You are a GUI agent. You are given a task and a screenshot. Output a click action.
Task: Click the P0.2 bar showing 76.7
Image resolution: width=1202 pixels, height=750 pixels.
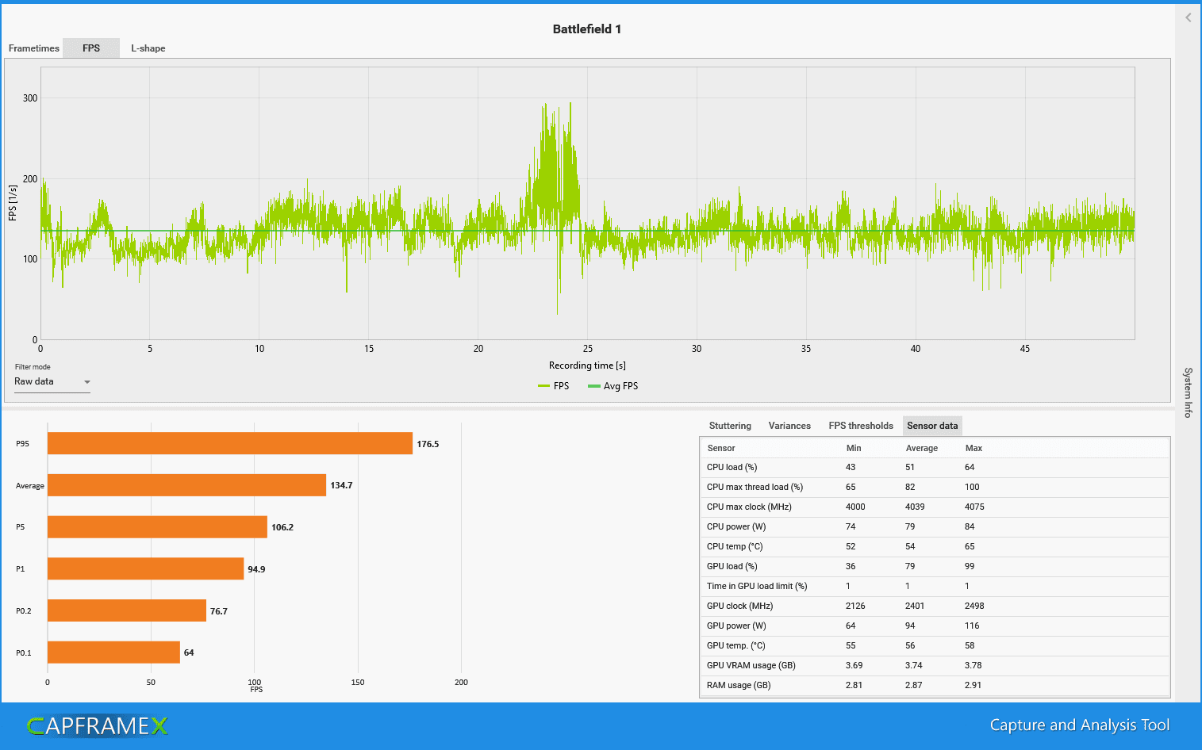click(x=127, y=610)
